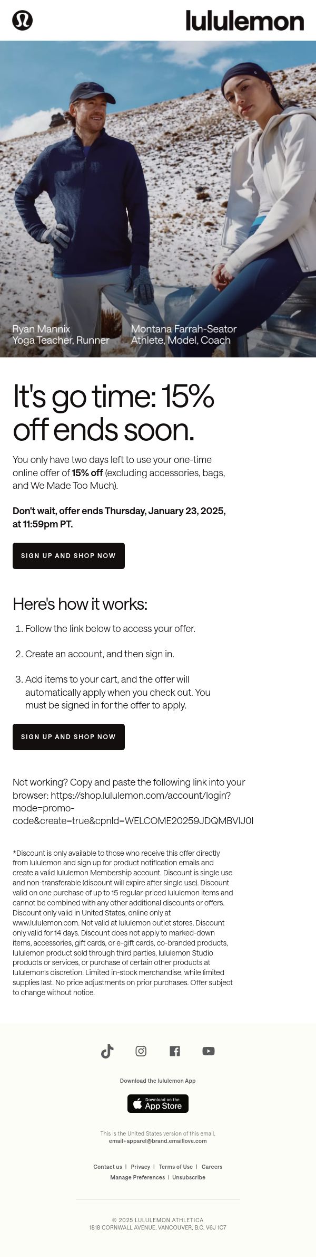316x1257 pixels.
Task: Open the Privacy footer link
Action: coord(141,1167)
